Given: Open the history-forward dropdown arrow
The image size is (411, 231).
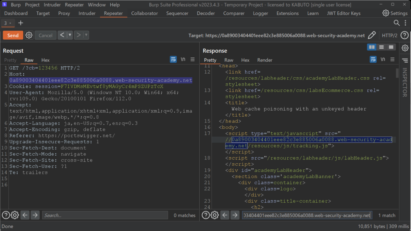Looking at the screenshot, I should click(86, 35).
